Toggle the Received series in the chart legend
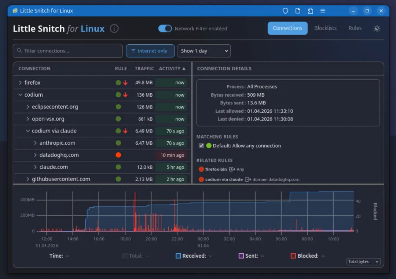The width and height of the screenshot is (396, 279). coord(178,256)
